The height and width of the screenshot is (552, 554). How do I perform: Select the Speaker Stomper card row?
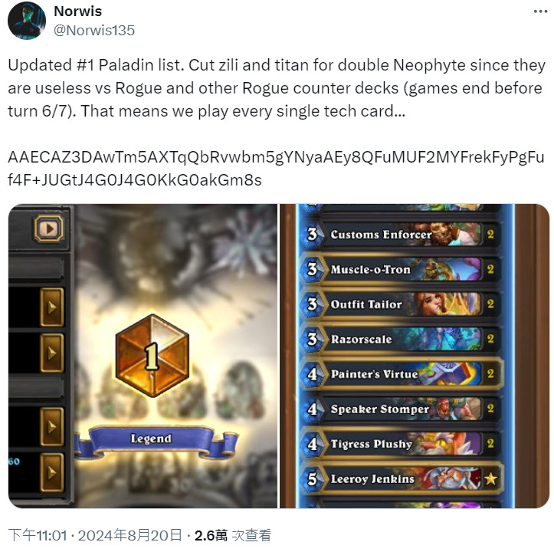click(x=400, y=409)
